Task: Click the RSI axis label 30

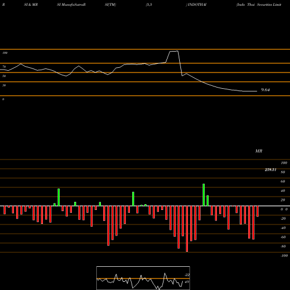Action: click(x=4, y=85)
